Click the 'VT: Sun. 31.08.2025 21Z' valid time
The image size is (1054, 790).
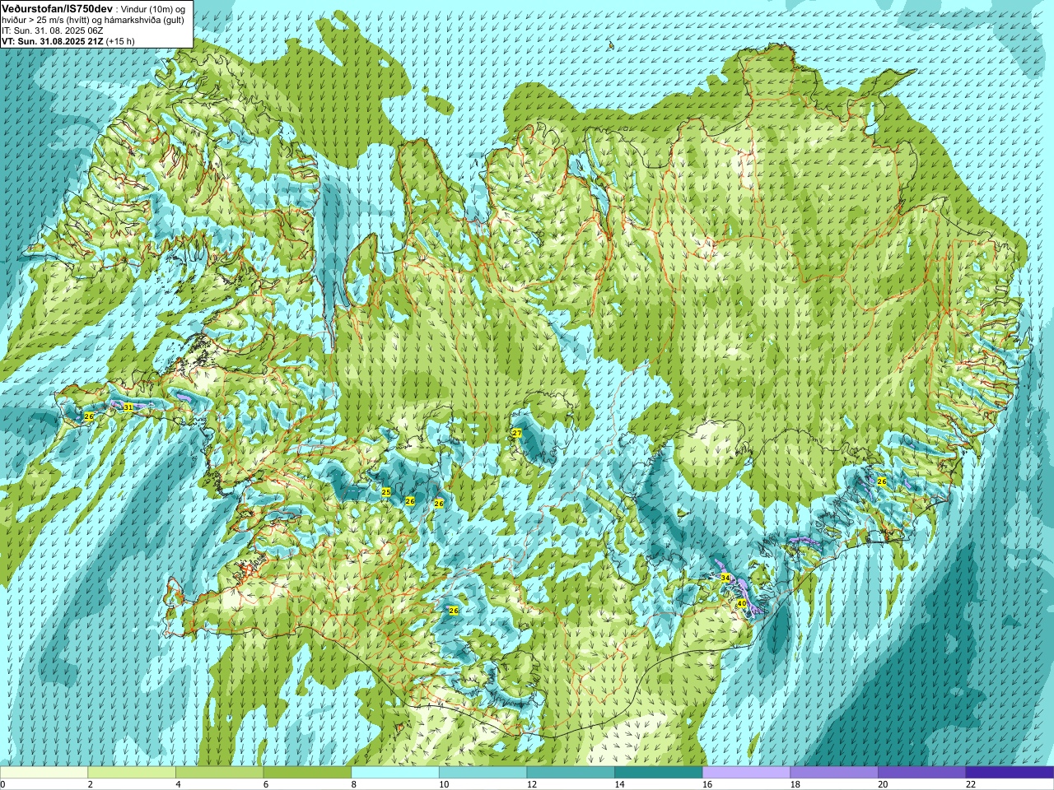(x=52, y=41)
